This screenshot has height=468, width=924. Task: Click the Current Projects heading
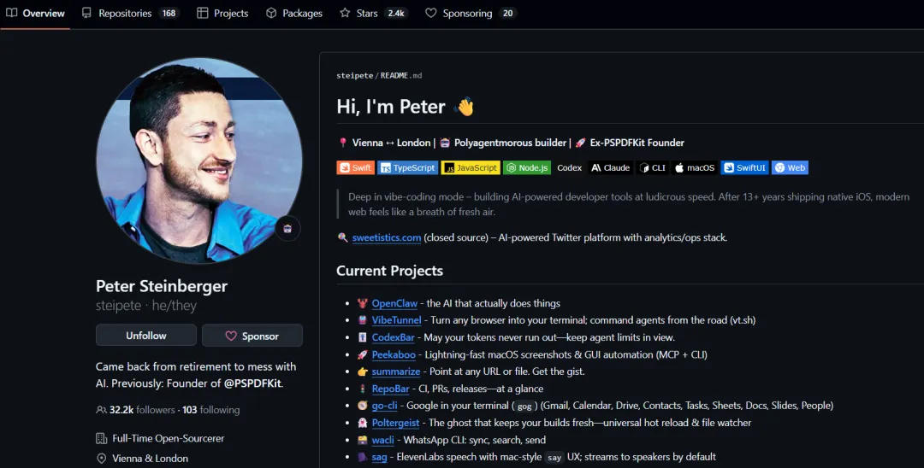click(389, 271)
